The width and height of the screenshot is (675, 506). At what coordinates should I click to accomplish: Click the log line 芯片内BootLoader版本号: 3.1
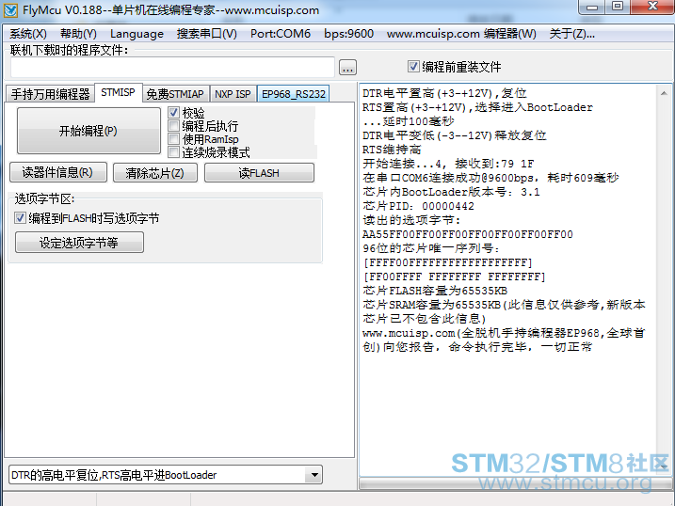pos(451,192)
